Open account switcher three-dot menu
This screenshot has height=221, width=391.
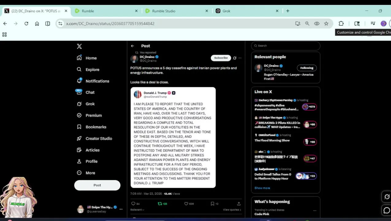coord(121,209)
